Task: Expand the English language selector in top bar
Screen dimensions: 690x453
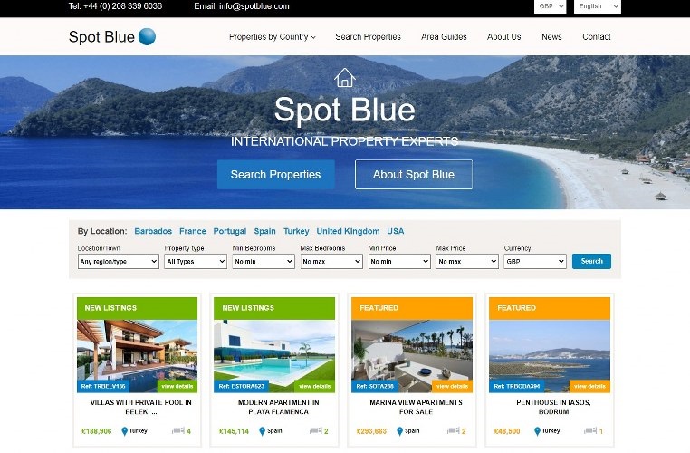Action: pyautogui.click(x=597, y=6)
